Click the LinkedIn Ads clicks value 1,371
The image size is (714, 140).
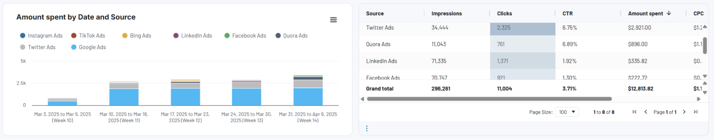click(502, 61)
